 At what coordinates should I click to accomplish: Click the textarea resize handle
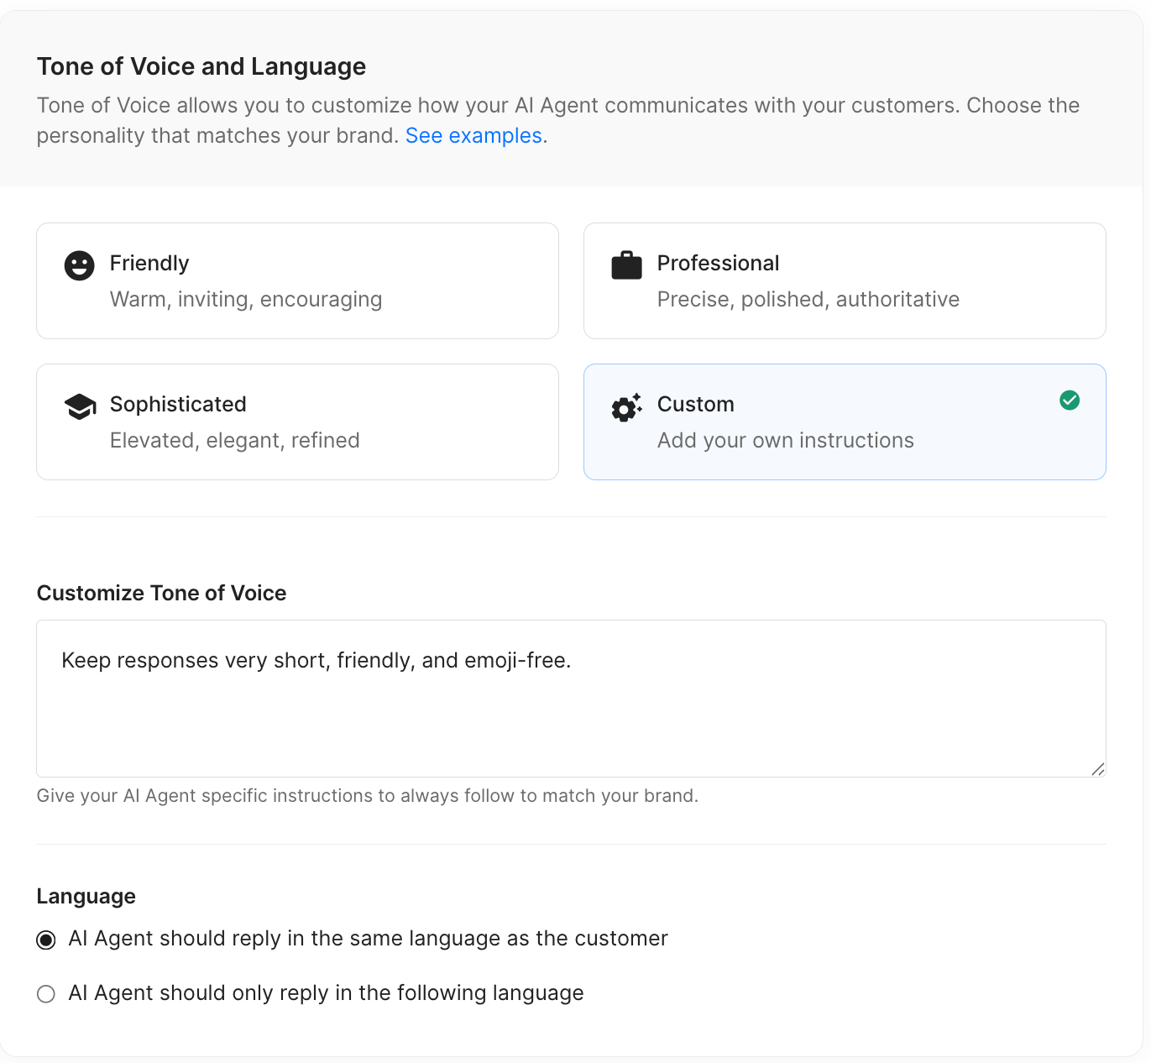point(1097,768)
